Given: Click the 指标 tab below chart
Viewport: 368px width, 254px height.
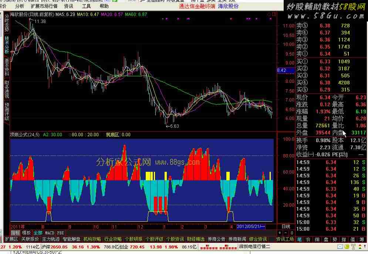Looking at the screenshot, I should (x=15, y=233).
